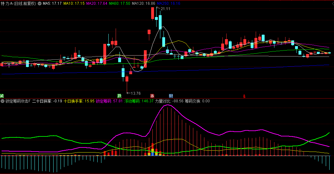Viewport: 334px width, 174px height.
Task: Click the 特力A (日线,前复权) chart title
Action: click(x=18, y=3)
